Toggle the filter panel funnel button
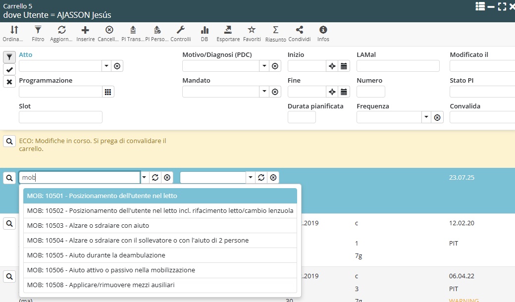The height and width of the screenshot is (302, 515). tap(9, 57)
